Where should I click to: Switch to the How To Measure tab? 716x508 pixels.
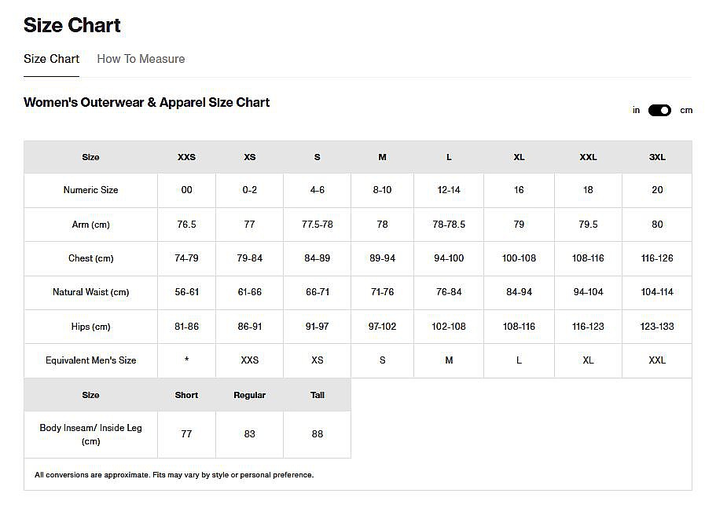pos(141,59)
